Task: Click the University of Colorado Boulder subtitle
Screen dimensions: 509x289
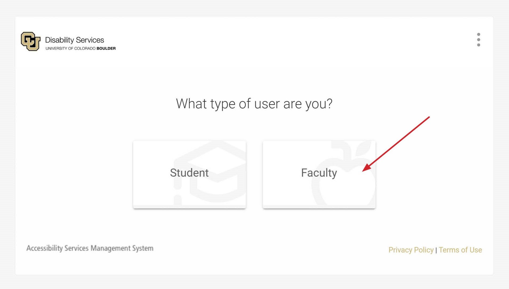Action: (x=80, y=48)
